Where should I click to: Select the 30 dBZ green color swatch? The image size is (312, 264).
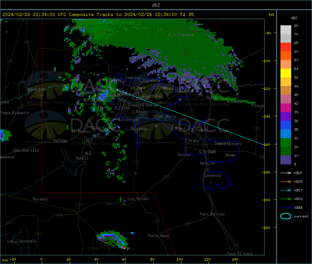(286, 142)
